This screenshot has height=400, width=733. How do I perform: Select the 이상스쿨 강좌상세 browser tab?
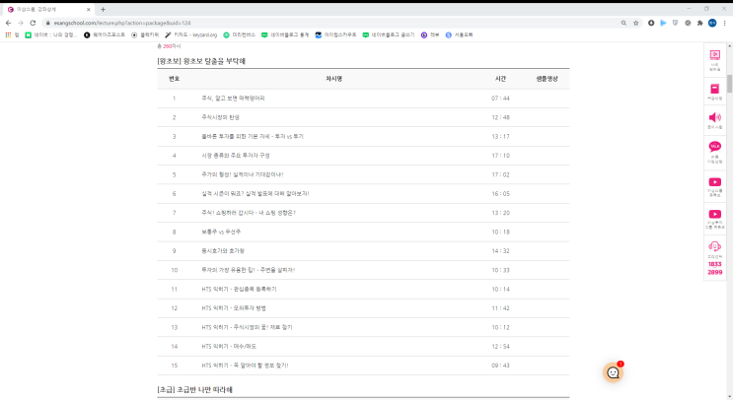pos(46,9)
